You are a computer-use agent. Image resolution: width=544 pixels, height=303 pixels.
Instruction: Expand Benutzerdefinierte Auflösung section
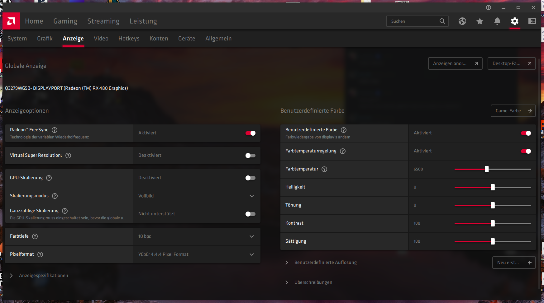tap(321, 263)
